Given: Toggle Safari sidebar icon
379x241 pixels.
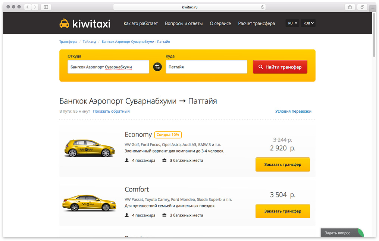Looking at the screenshot, I should pos(46,7).
